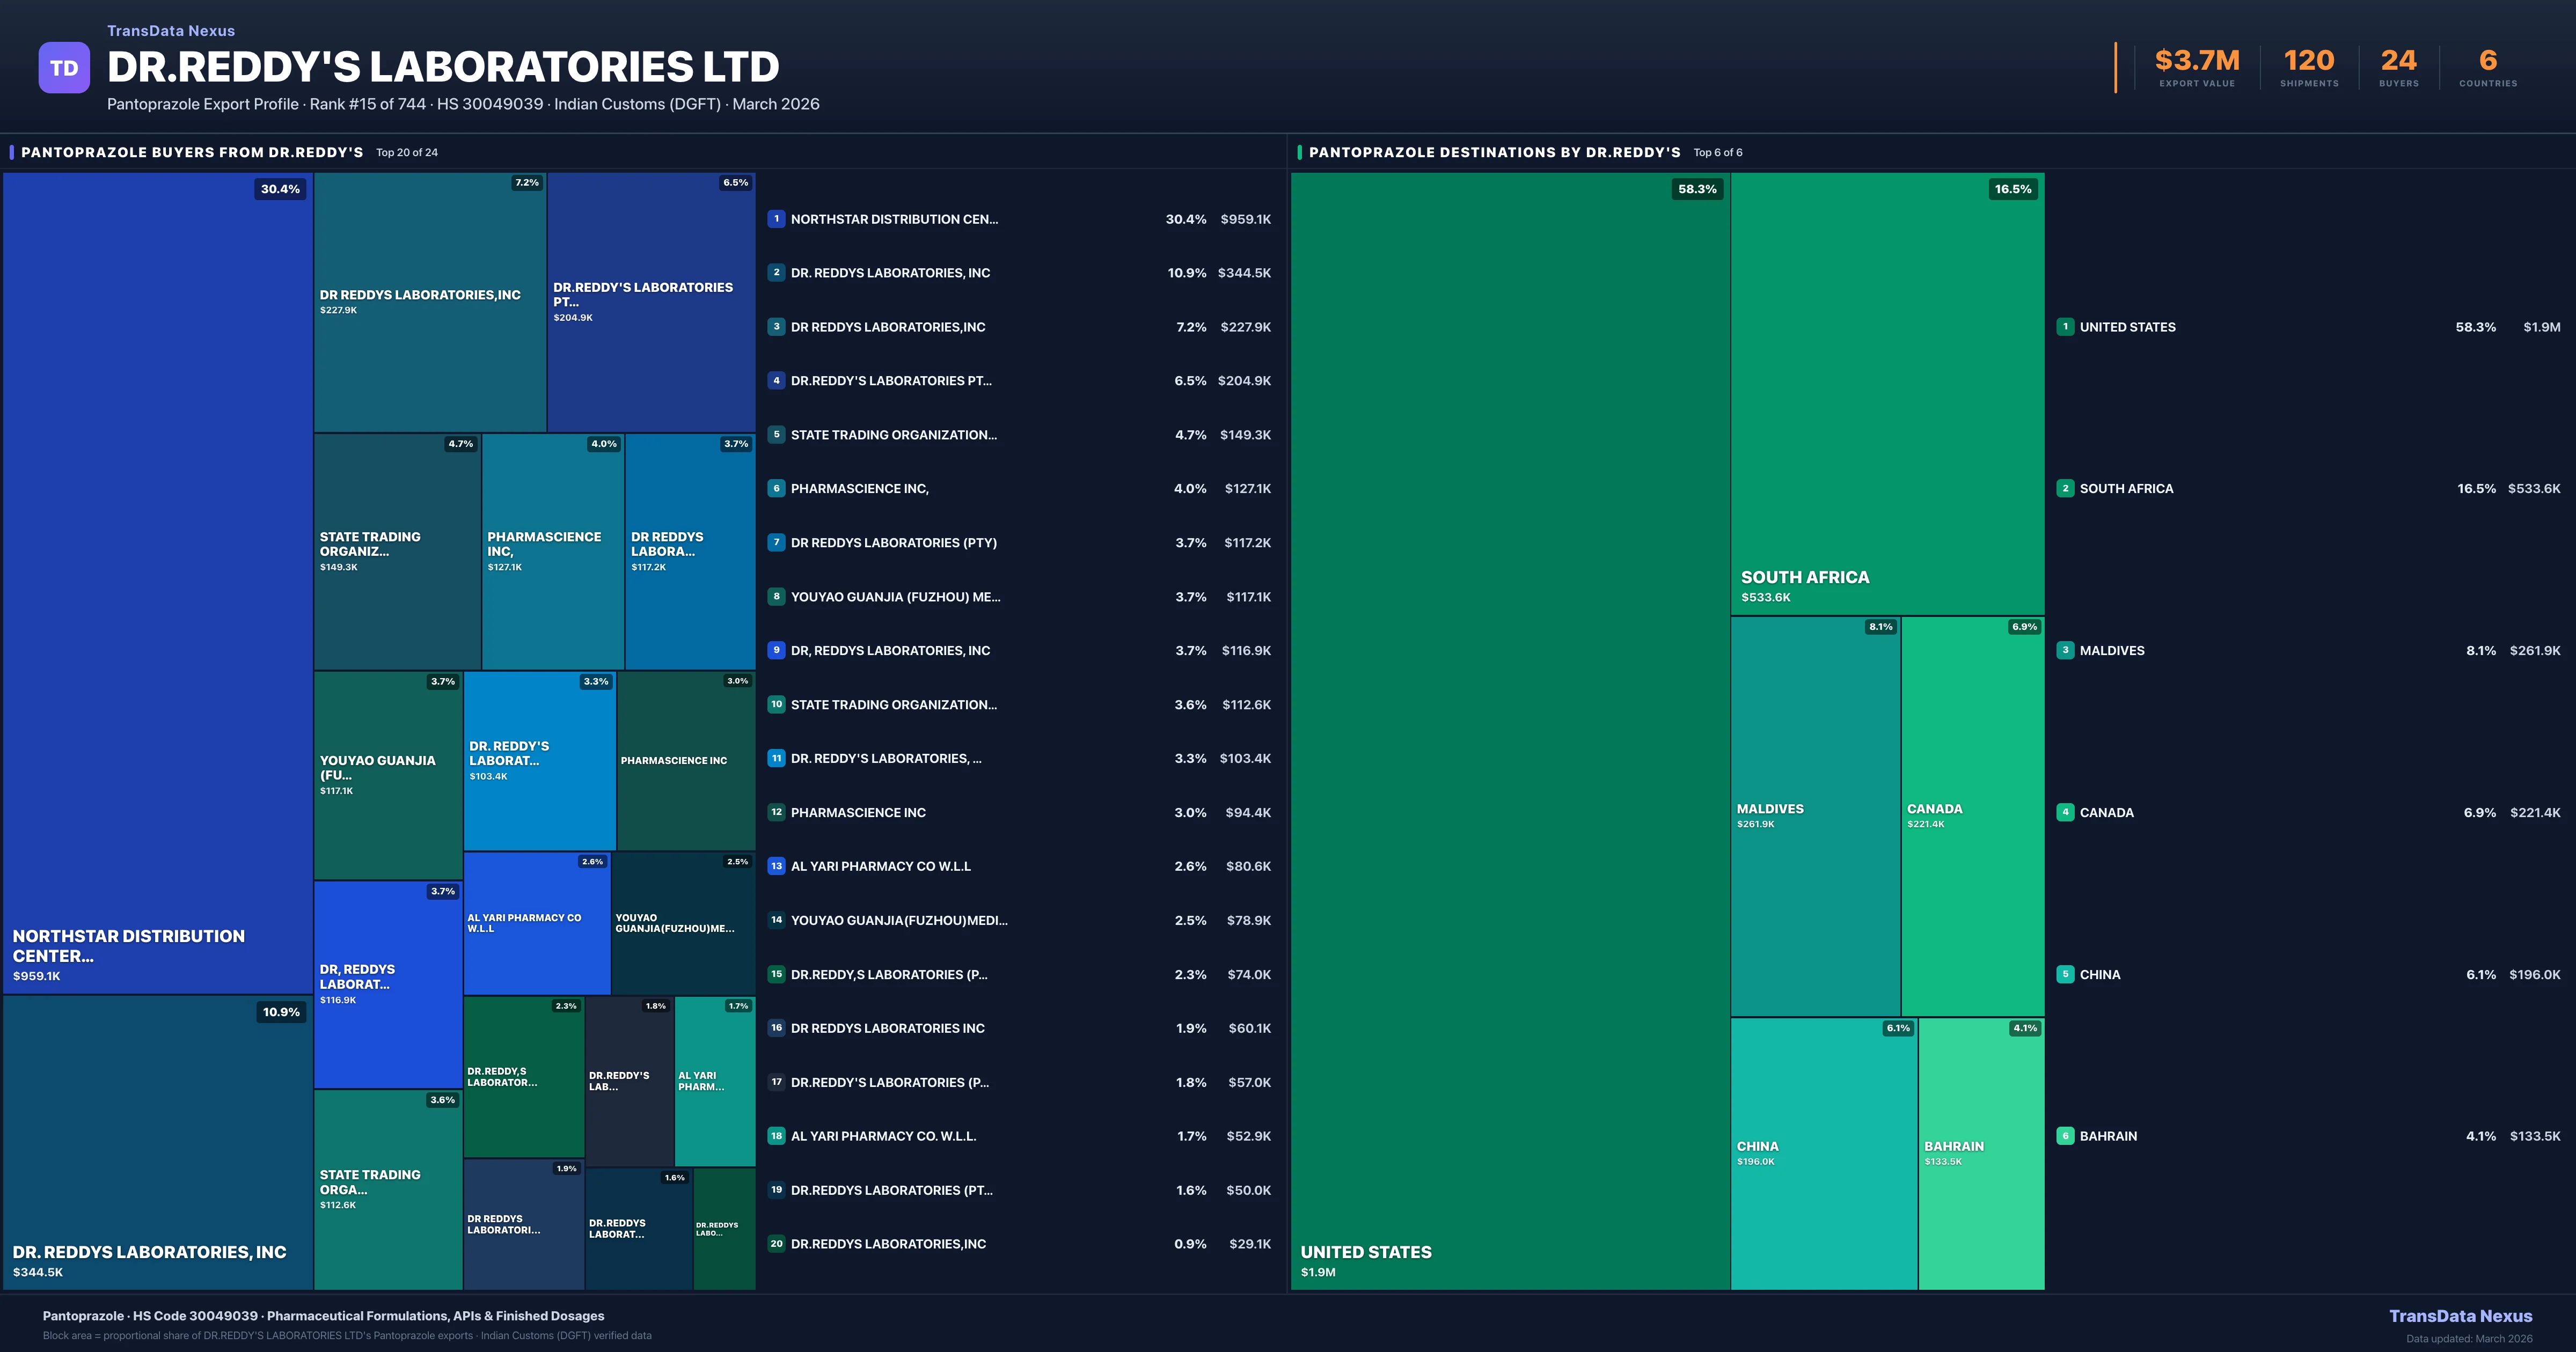Click rank badge 1 next to Northstar Distribution
This screenshot has height=1352, width=2576.
[776, 218]
